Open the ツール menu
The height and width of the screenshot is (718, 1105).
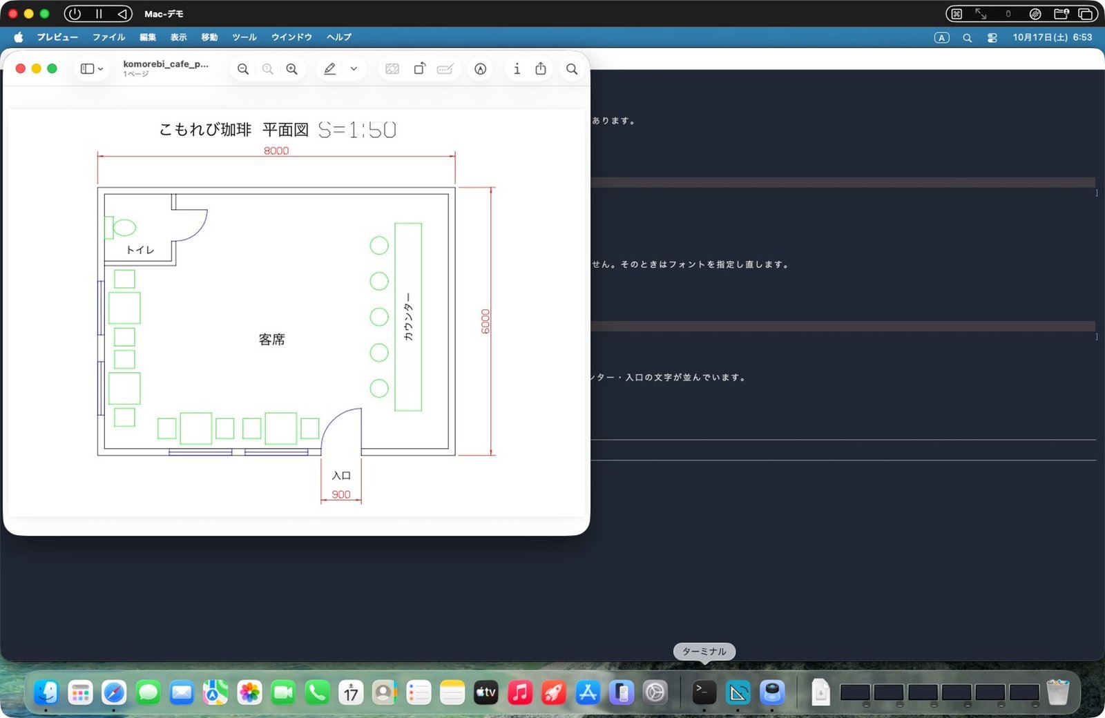tap(244, 37)
